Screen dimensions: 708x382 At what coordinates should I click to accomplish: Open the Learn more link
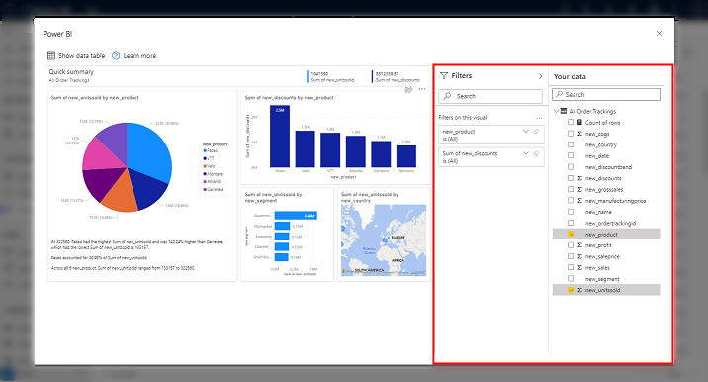134,56
